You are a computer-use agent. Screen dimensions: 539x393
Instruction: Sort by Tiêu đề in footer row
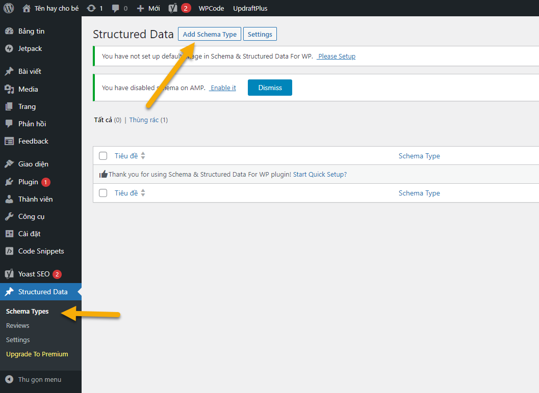(x=126, y=193)
